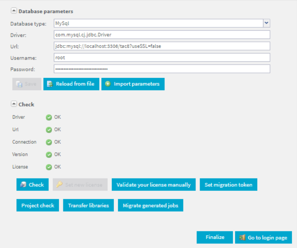Click the MySql database type field
This screenshot has width=297, height=248.
pyautogui.click(x=159, y=23)
